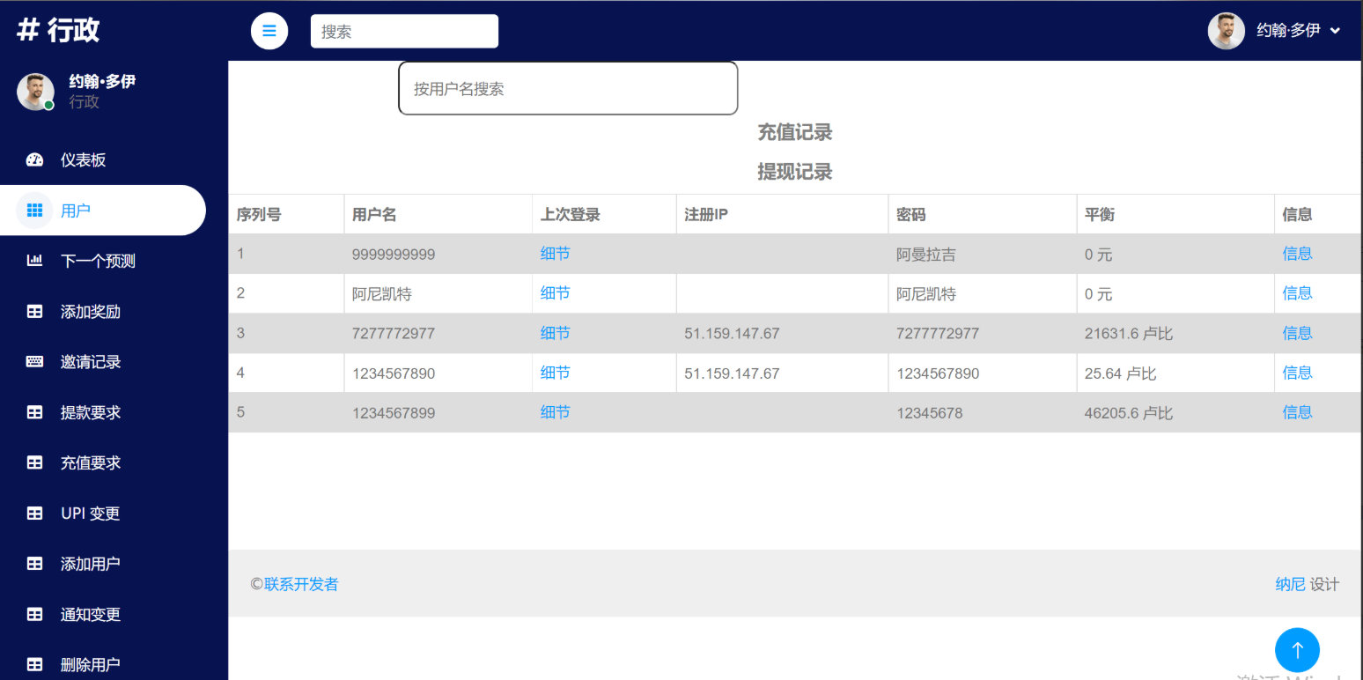Click the table icon beside 添加奖励
This screenshot has width=1363, height=680.
[x=34, y=311]
